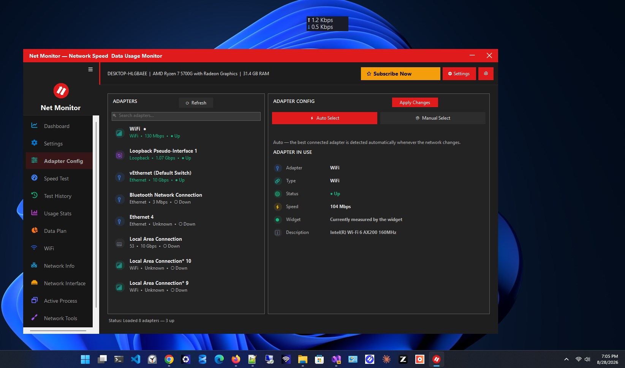The width and height of the screenshot is (625, 368).
Task: Click the Data Plan pie icon
Action: point(34,231)
